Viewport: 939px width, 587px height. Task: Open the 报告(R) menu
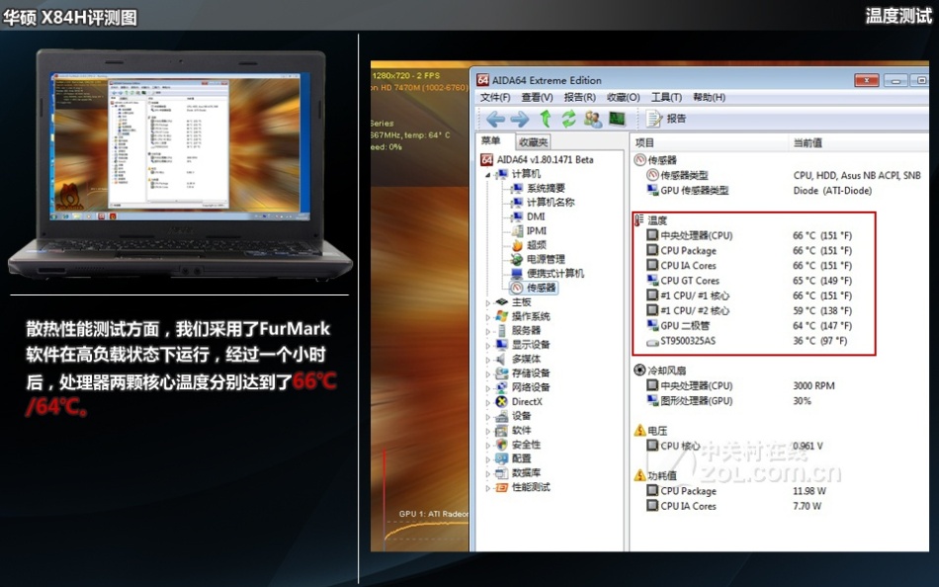[x=579, y=97]
